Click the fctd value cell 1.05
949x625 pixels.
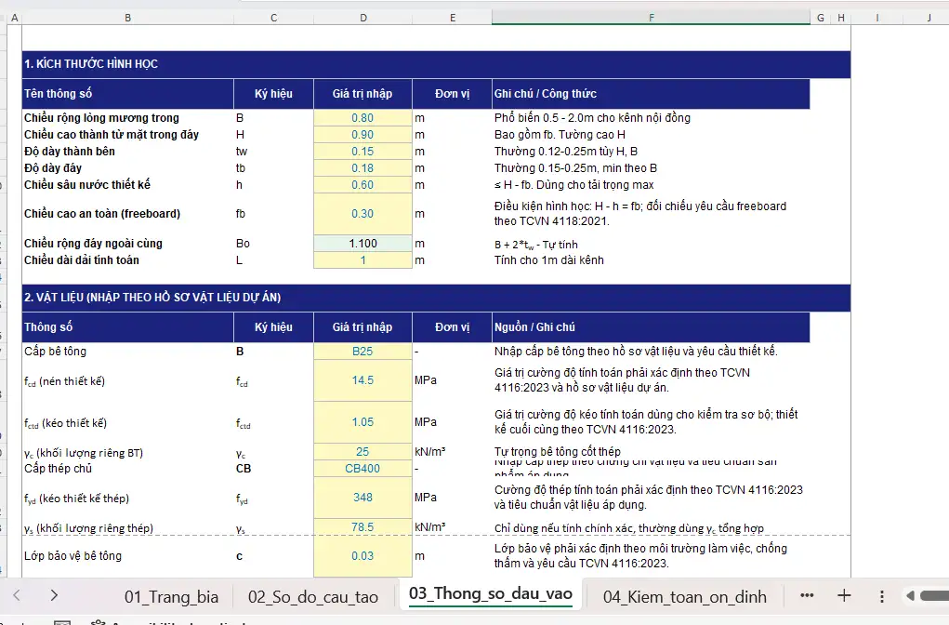pos(362,422)
